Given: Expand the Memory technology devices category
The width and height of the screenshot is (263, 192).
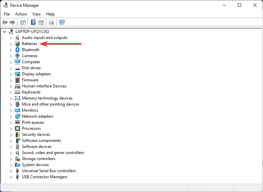Looking at the screenshot, I should tap(11, 99).
